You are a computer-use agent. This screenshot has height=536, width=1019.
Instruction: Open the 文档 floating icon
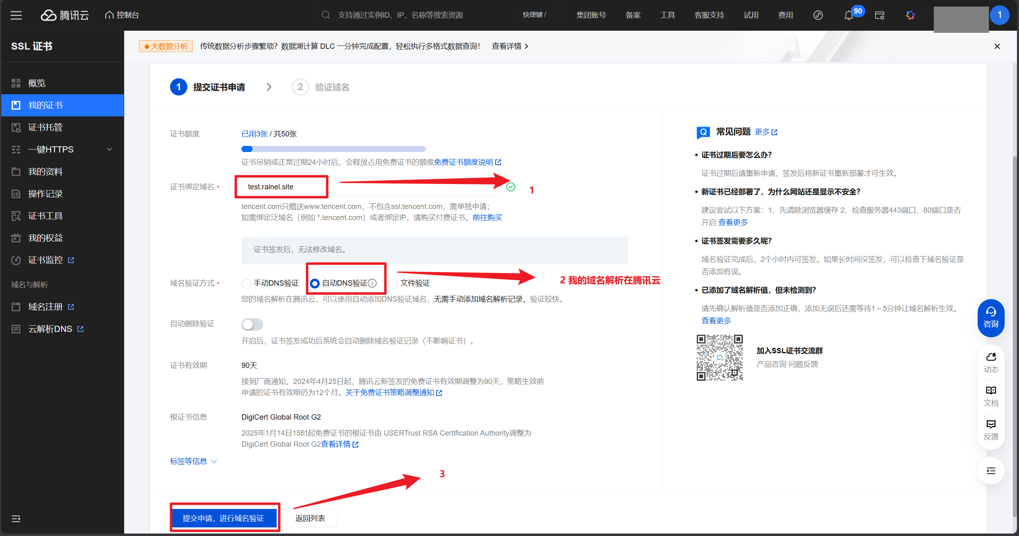[x=991, y=396]
